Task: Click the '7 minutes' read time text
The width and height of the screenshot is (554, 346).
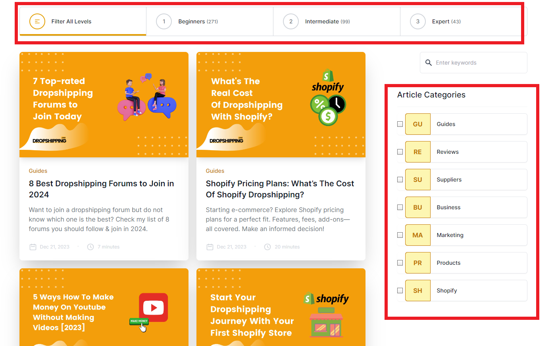Action: 109,247
